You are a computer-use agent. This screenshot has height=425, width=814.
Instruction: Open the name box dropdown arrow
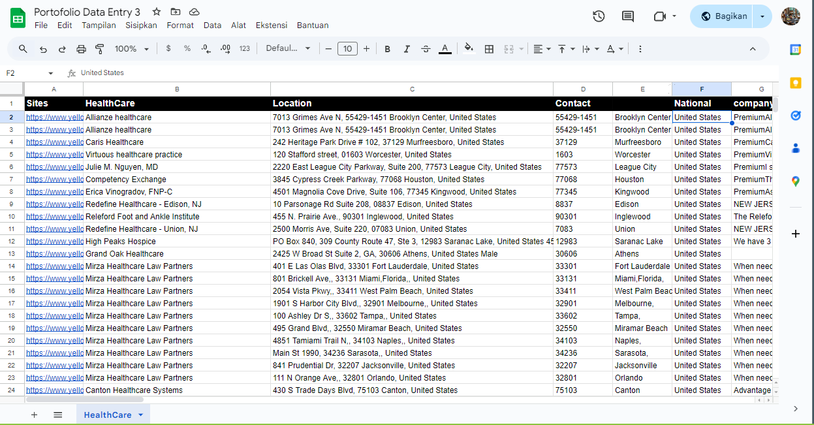click(x=51, y=73)
